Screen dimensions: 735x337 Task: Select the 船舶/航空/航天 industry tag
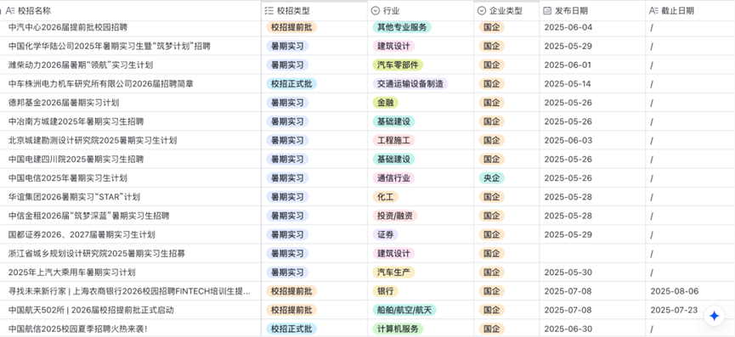tap(404, 310)
